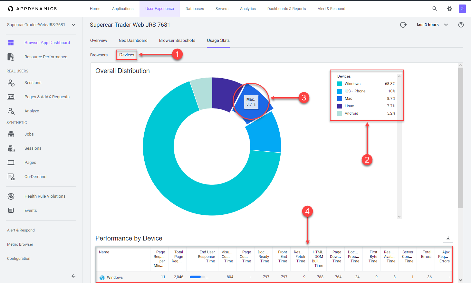Sort by HTML DOM Build Time column
471x283 pixels.
[318, 259]
